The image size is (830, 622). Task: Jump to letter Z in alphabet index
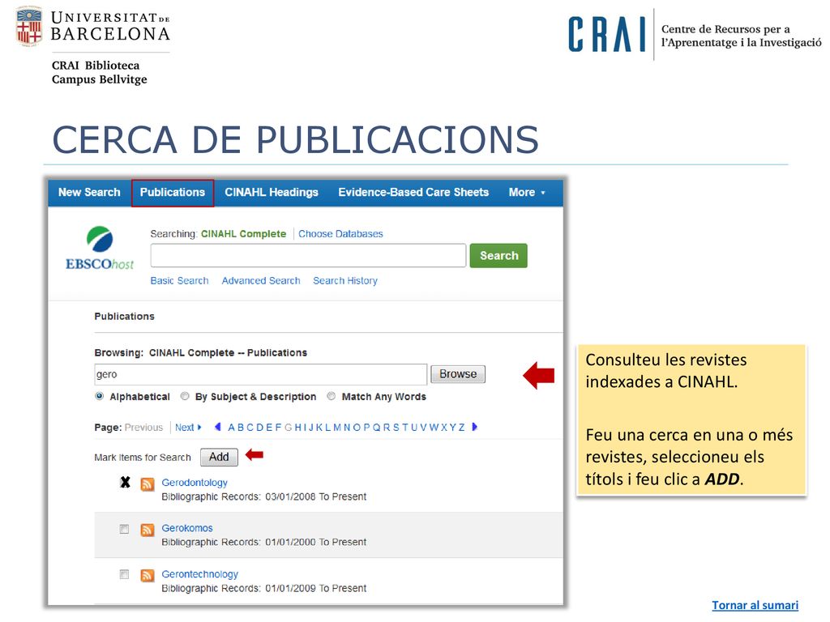[x=461, y=428]
